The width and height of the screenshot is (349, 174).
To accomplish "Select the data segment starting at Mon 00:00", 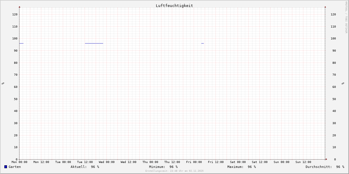I will pos(21,43).
